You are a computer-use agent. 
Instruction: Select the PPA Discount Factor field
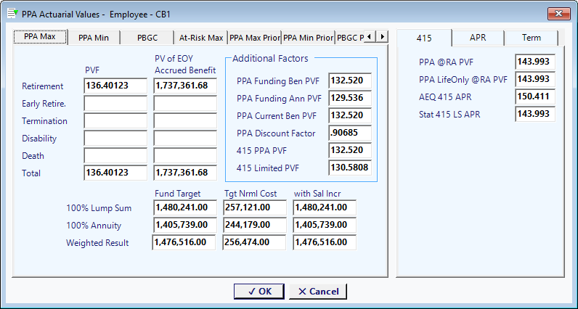(350, 133)
